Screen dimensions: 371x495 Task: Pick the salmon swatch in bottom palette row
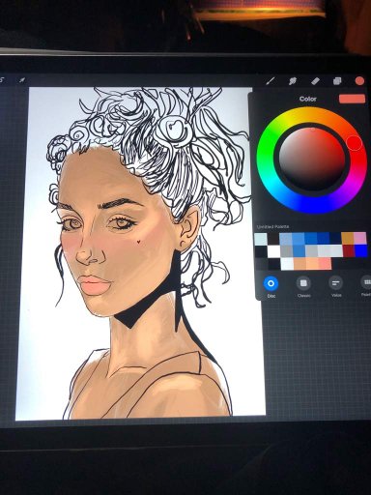pyautogui.click(x=325, y=263)
